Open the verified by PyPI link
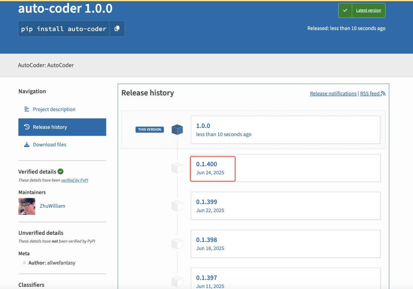 75,180
